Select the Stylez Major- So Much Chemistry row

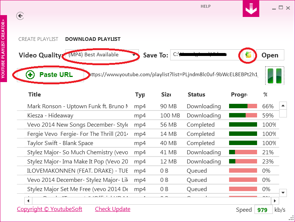(x=148, y=152)
